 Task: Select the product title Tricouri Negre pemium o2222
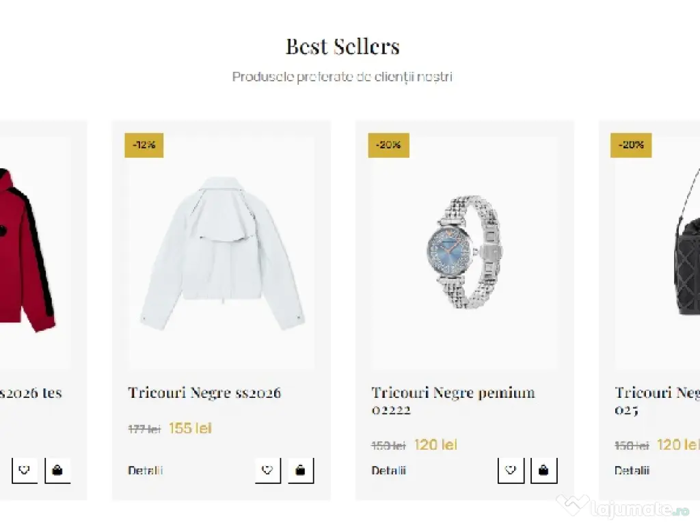[x=453, y=401]
